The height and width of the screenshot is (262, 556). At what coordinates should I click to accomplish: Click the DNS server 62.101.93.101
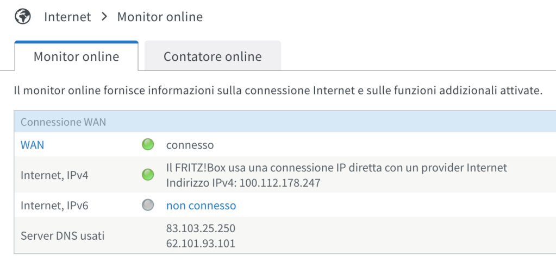coord(201,244)
